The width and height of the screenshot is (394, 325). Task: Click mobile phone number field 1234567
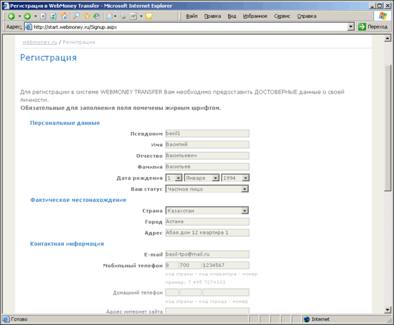click(226, 266)
